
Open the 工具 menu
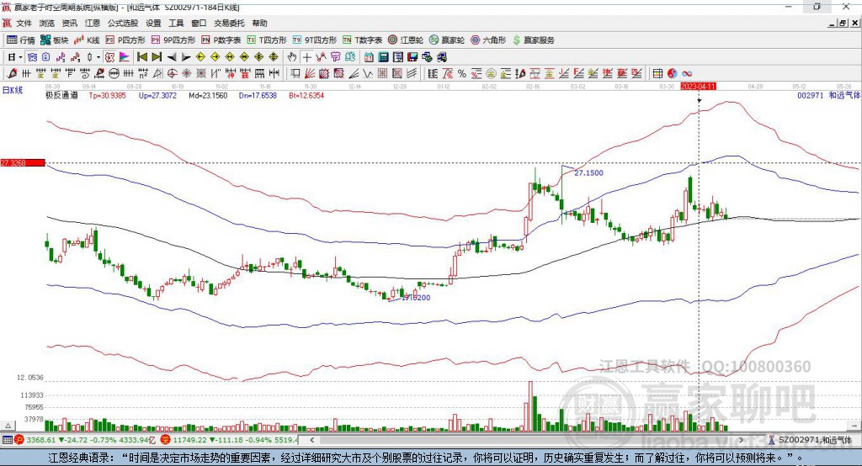point(176,23)
